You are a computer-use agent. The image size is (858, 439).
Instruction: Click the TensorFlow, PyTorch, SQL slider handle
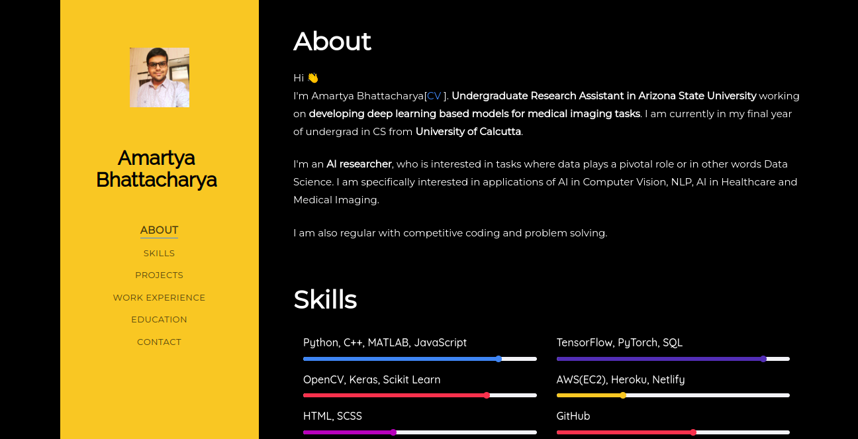764,358
